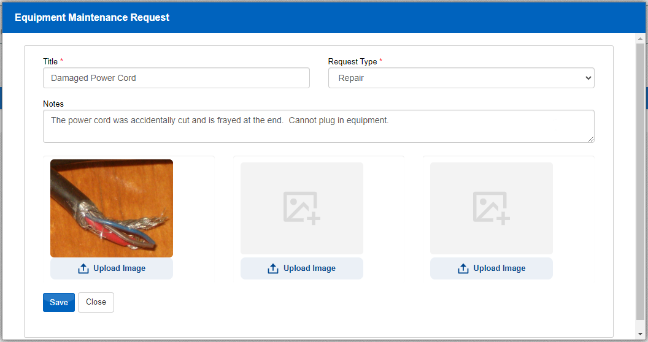This screenshot has height=342, width=648.
Task: Select the frayed power cord photo thumbnail
Action: click(112, 208)
